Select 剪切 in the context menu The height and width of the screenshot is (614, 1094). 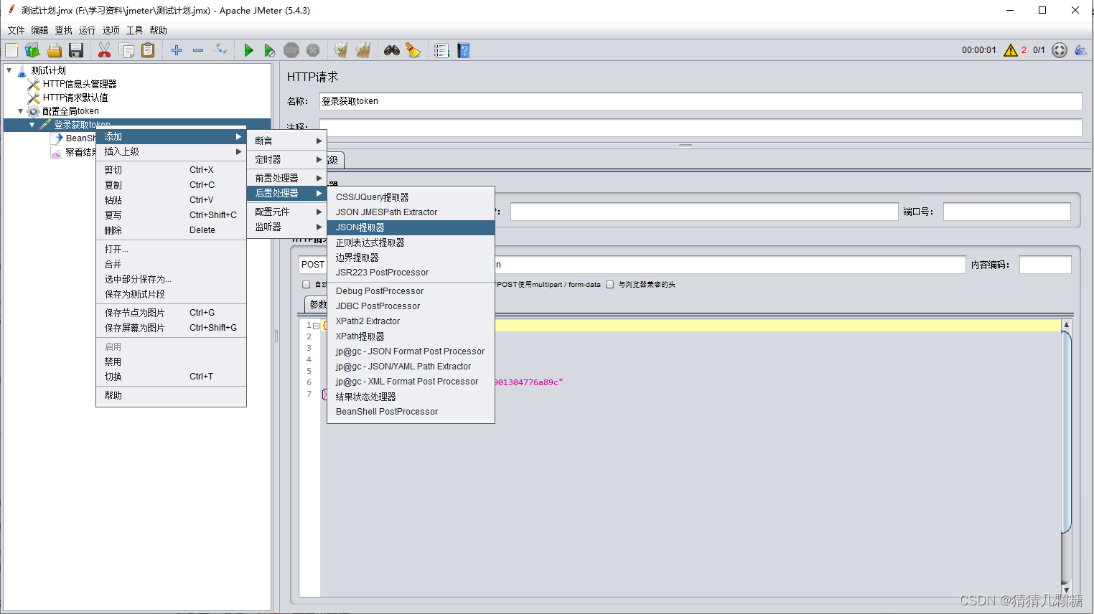click(x=171, y=170)
